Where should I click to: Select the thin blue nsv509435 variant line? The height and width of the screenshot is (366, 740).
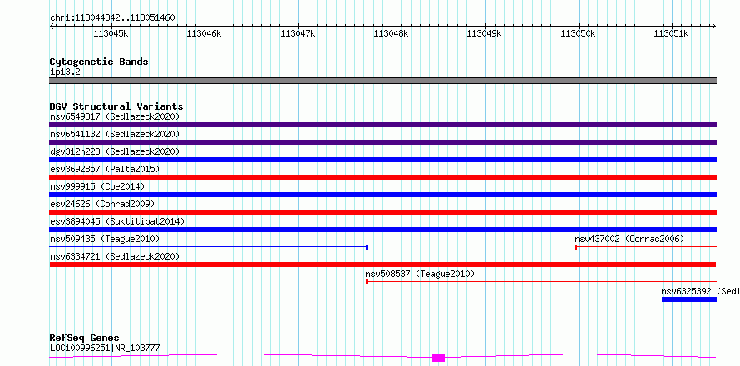click(208, 247)
